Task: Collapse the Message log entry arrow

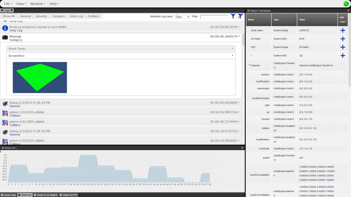Action: click(239, 36)
